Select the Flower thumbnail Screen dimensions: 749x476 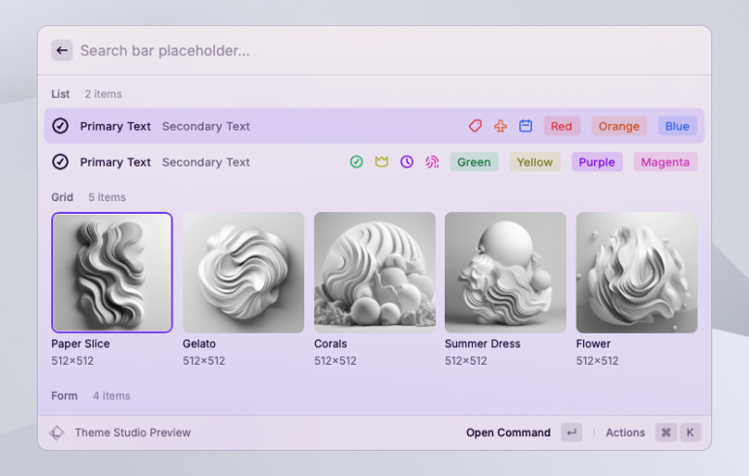[x=637, y=272]
